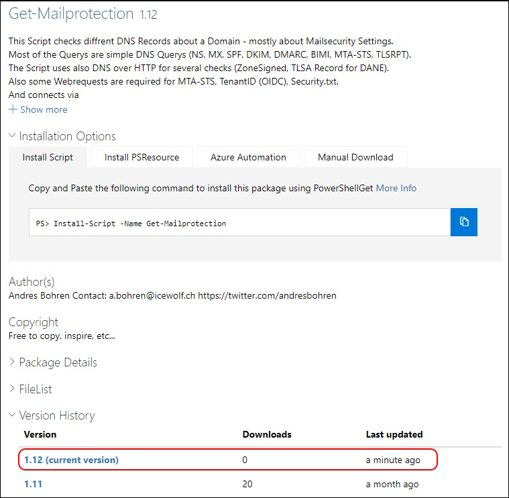Click the Install-Script command text field
Viewport: 509px width, 498px height.
pos(239,222)
